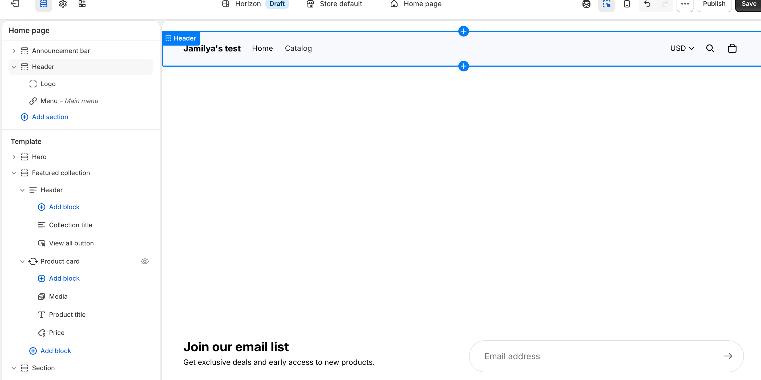This screenshot has height=380, width=761.
Task: Open the USD currency dropdown
Action: click(682, 48)
